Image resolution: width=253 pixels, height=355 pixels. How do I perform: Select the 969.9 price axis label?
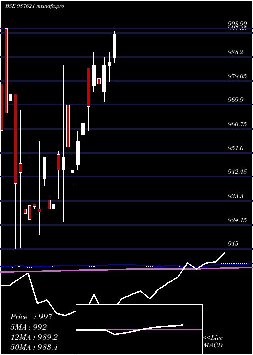pyautogui.click(x=236, y=100)
